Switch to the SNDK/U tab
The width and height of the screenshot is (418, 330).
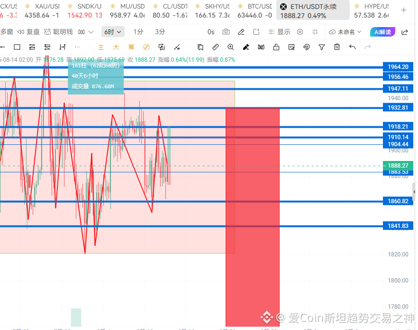(85, 10)
